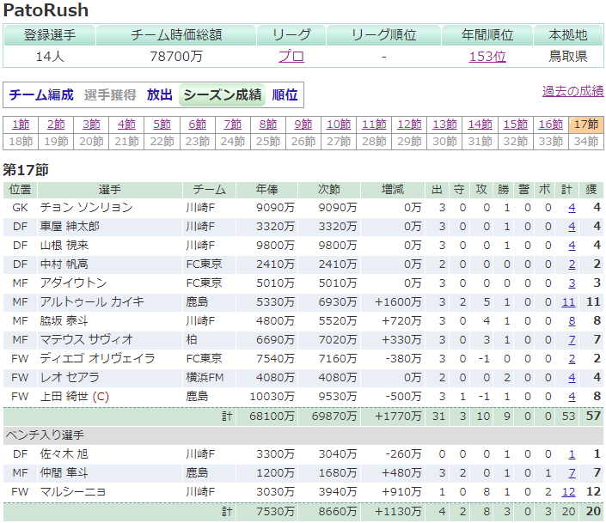Click the 10030万 salary of 上田 綺世

[272, 397]
